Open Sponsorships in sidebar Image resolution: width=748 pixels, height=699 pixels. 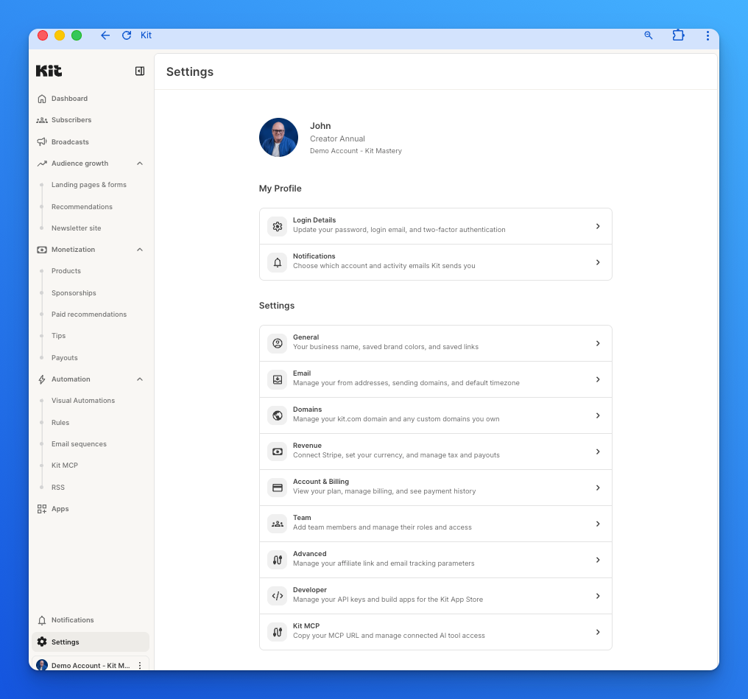[x=74, y=293]
